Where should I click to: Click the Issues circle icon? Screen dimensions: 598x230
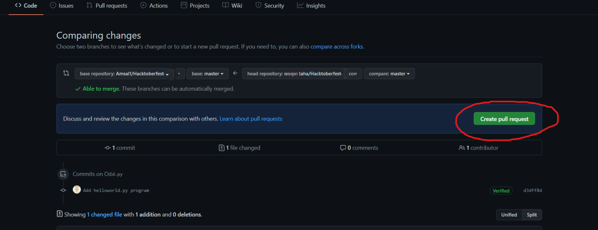tap(53, 5)
